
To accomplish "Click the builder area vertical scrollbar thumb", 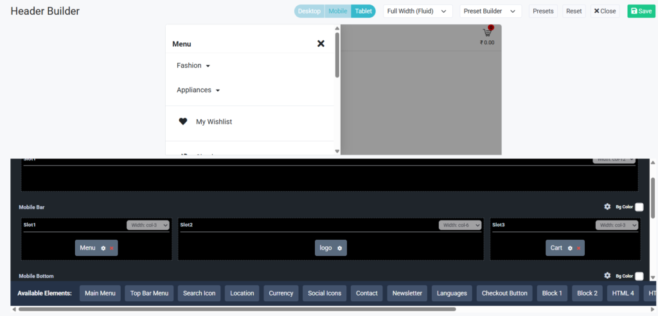I will click(x=653, y=197).
